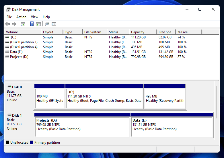Open the Action menu
224x158 pixels.
21,17
